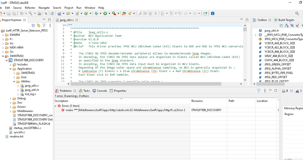The image size is (303, 160).
Task: Click the Debug bug icon
Action: coord(96,14)
